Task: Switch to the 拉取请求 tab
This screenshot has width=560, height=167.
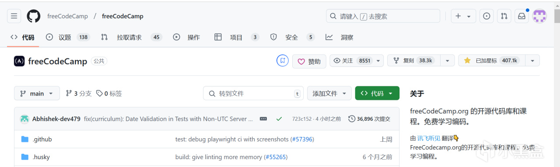Action: [131, 37]
